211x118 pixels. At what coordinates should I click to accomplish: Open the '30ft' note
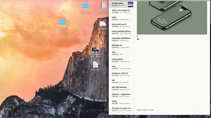pyautogui.click(x=121, y=53)
